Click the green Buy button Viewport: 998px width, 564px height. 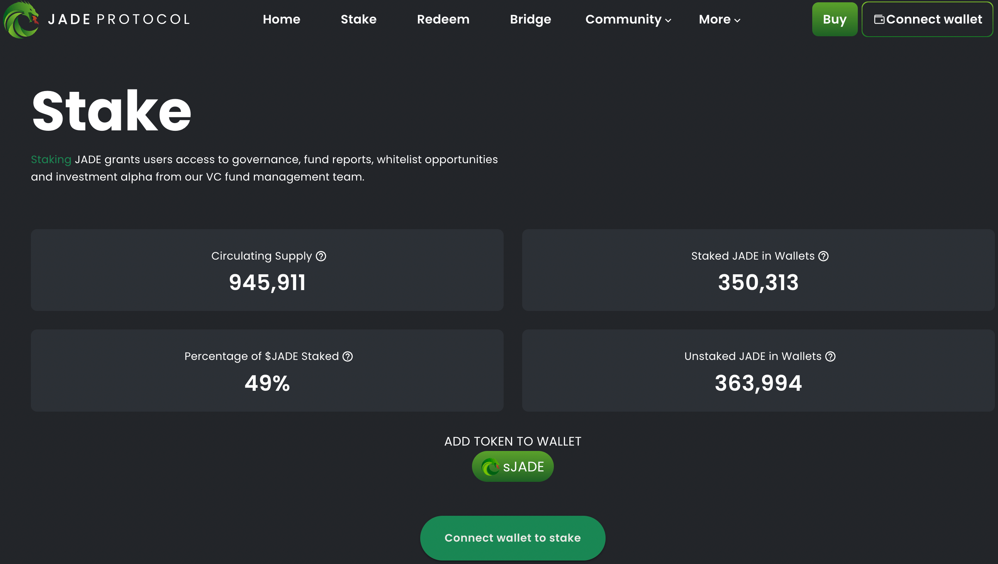[x=835, y=19]
